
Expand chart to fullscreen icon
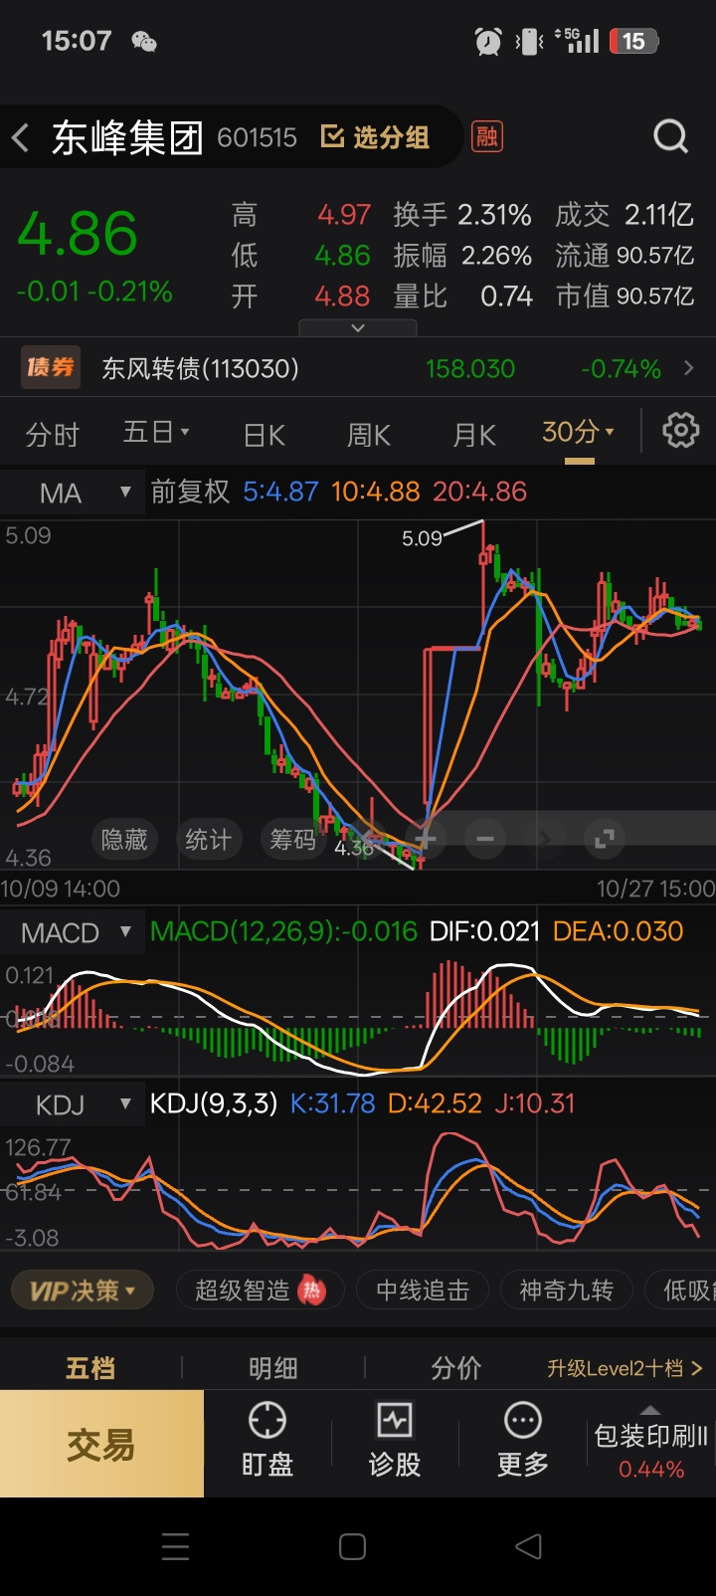click(604, 840)
